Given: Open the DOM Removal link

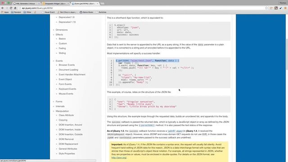Looking at the screenshot, I should coord(66,139).
